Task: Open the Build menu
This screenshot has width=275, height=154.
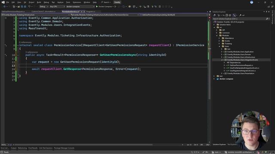Action: (39, 2)
